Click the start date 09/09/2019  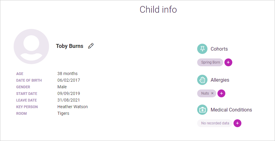click(x=69, y=93)
